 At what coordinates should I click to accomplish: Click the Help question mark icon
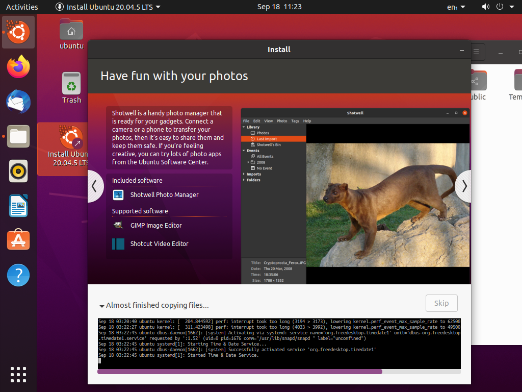pyautogui.click(x=18, y=275)
